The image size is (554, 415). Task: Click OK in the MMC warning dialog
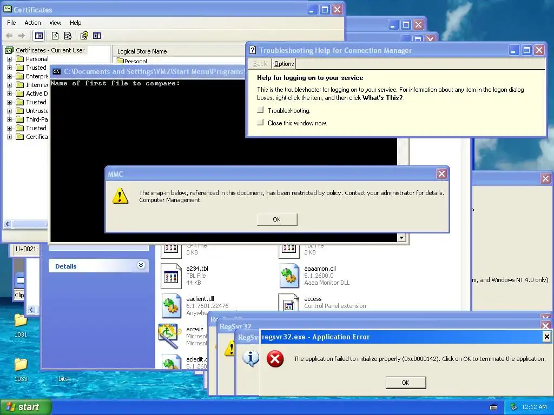tap(276, 219)
